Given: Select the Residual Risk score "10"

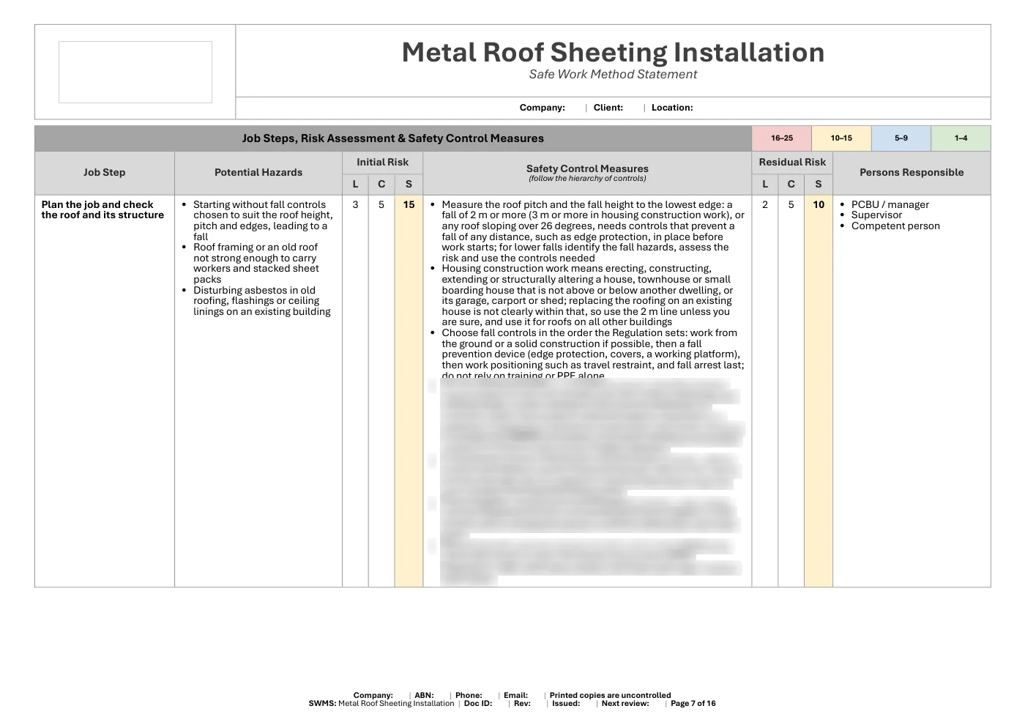Looking at the screenshot, I should tap(819, 205).
